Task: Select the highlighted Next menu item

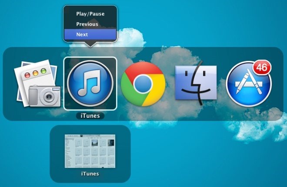Action: [x=90, y=34]
